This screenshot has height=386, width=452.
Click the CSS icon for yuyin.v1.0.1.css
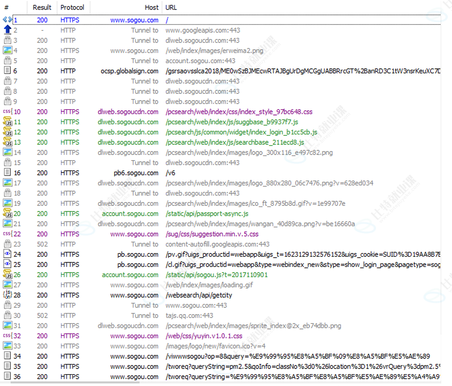coord(8,336)
